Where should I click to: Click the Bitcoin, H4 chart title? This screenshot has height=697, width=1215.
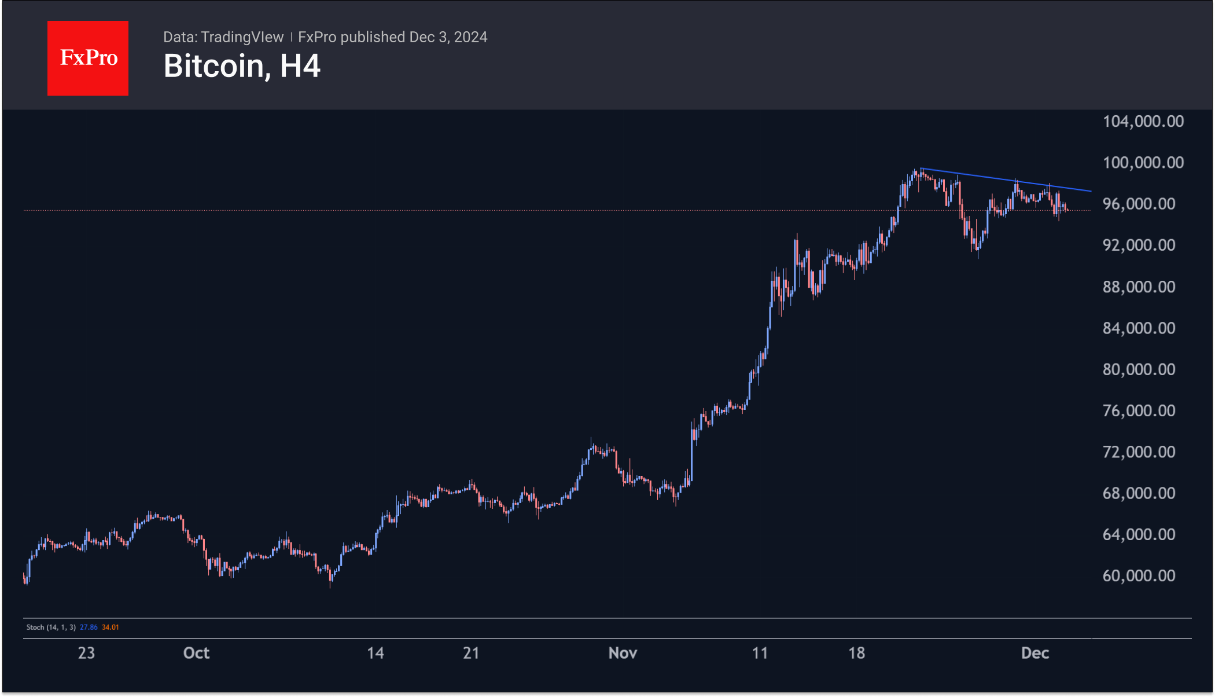[x=242, y=66]
